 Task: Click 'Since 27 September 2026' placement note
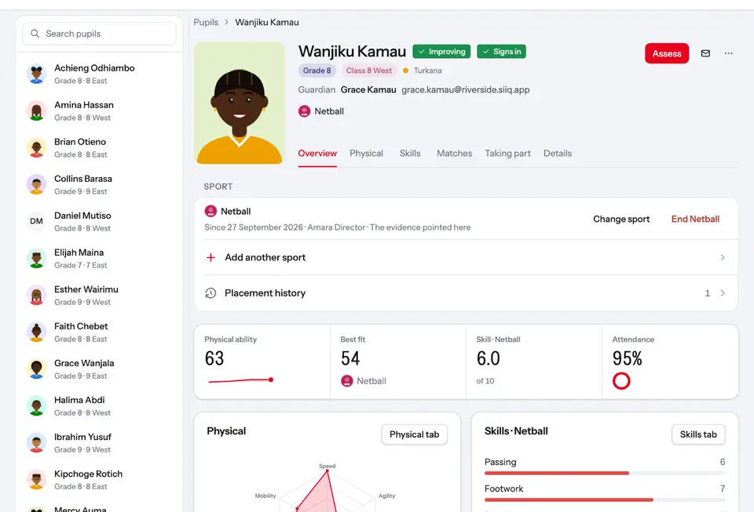point(254,227)
